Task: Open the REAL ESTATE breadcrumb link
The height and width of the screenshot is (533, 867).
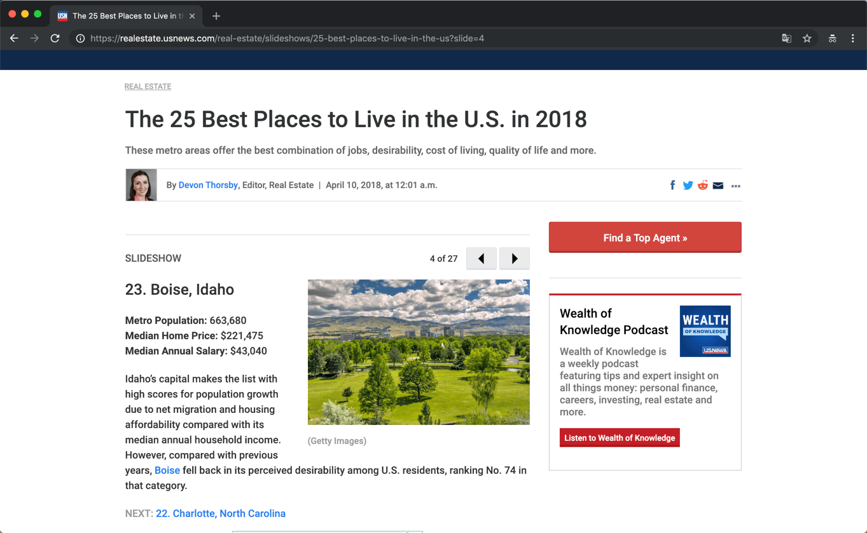Action: (x=148, y=86)
